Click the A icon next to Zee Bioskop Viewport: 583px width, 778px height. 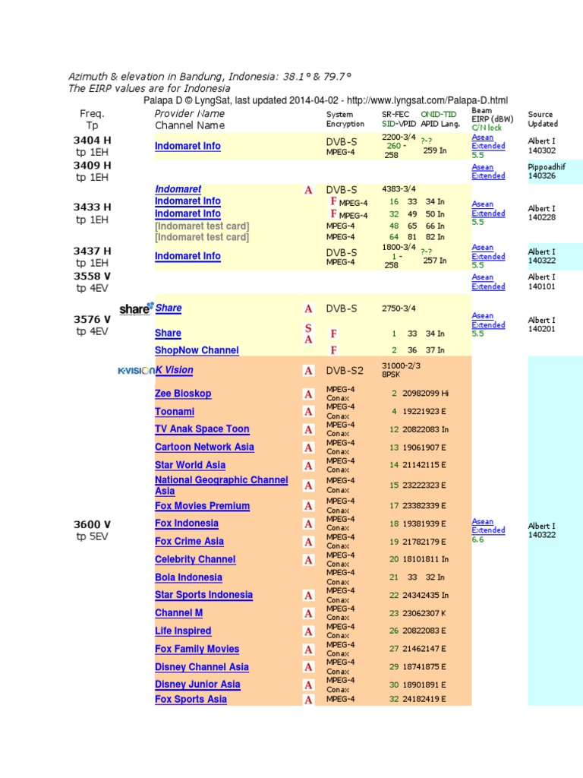point(308,394)
